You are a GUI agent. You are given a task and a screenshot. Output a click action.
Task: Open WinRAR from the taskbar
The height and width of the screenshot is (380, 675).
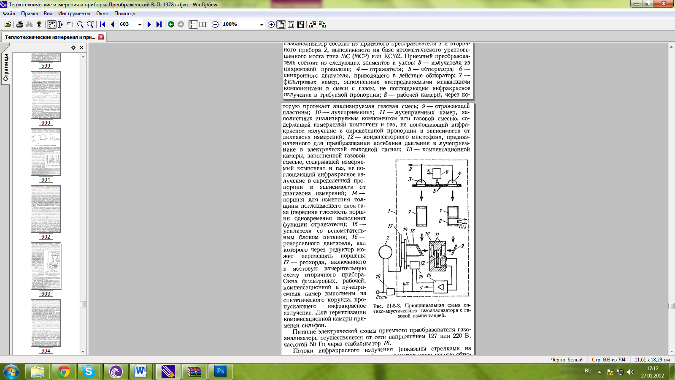point(194,372)
